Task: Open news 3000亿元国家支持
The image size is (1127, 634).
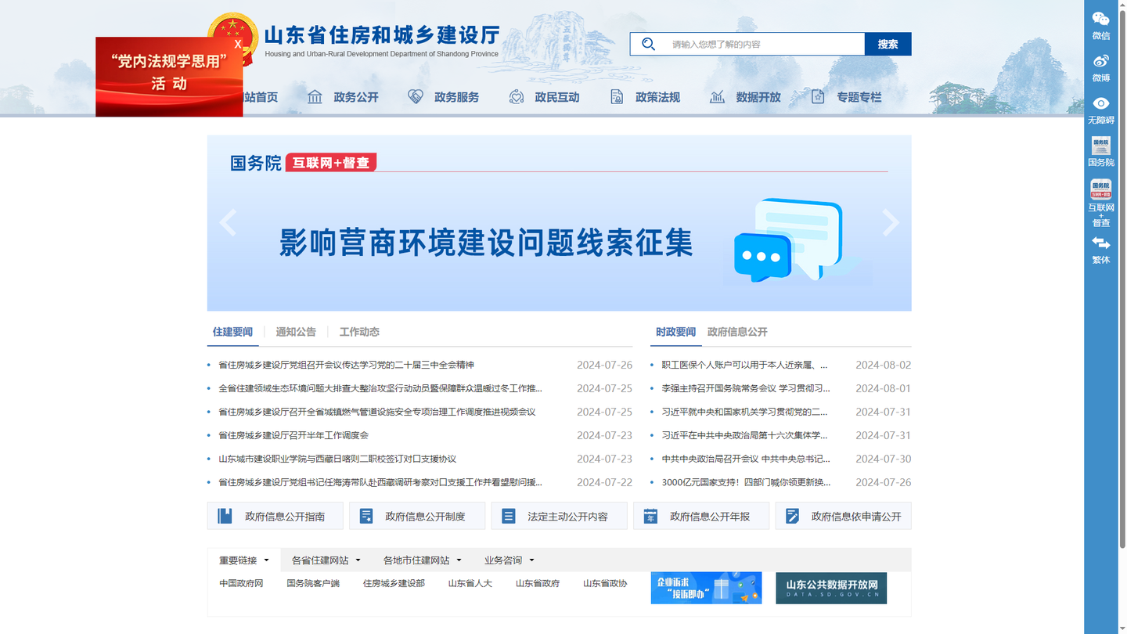Action: point(746,482)
